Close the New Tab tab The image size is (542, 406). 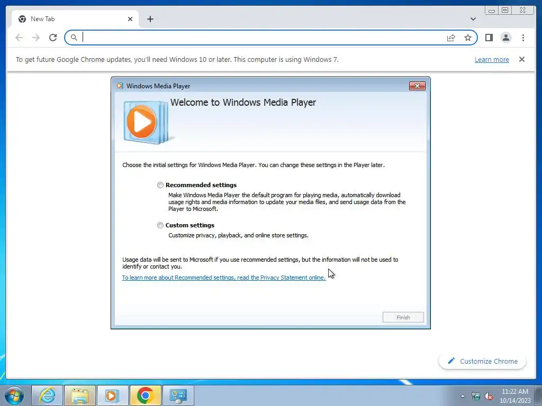coord(130,19)
